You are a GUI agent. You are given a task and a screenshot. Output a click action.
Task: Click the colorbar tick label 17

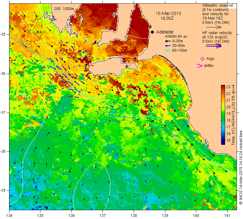pyautogui.click(x=228, y=127)
